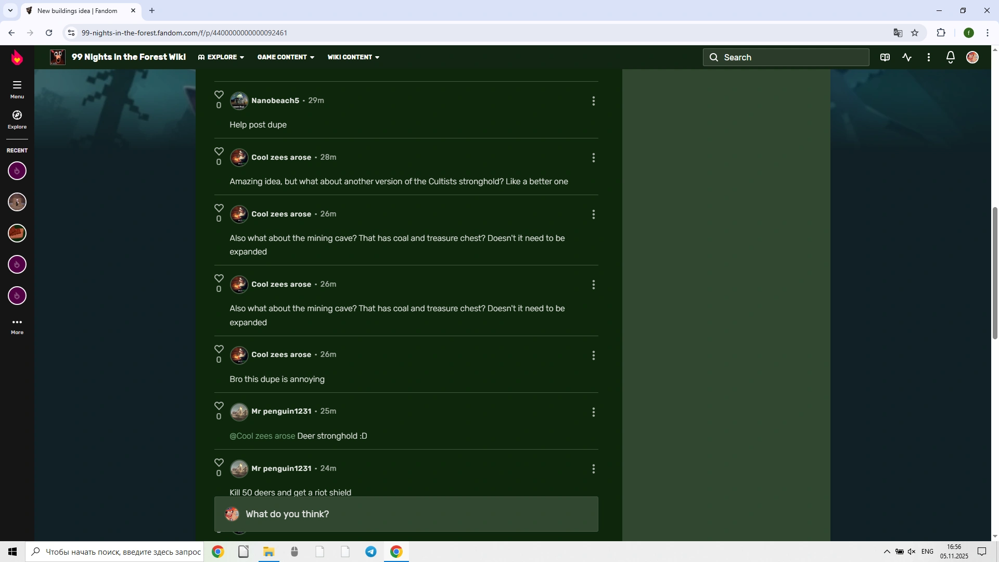The height and width of the screenshot is (562, 999).
Task: Open options menu on Nanobeach5's comment
Action: tap(593, 101)
